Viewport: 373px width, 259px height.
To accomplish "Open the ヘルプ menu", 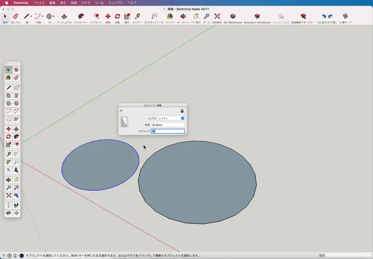I will pyautogui.click(x=132, y=3).
